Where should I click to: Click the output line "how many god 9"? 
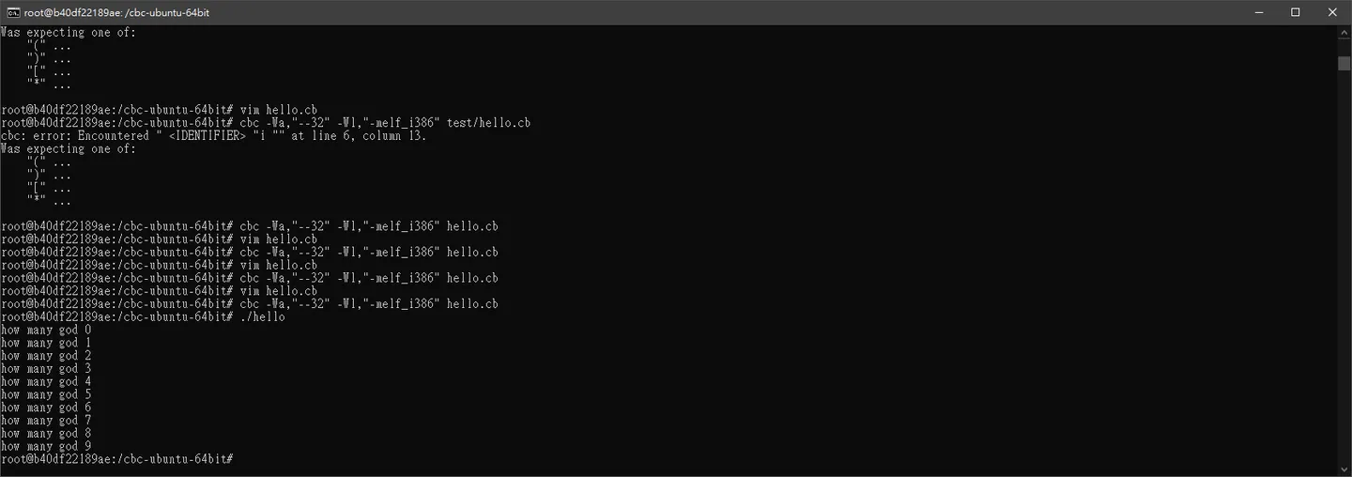pos(46,447)
